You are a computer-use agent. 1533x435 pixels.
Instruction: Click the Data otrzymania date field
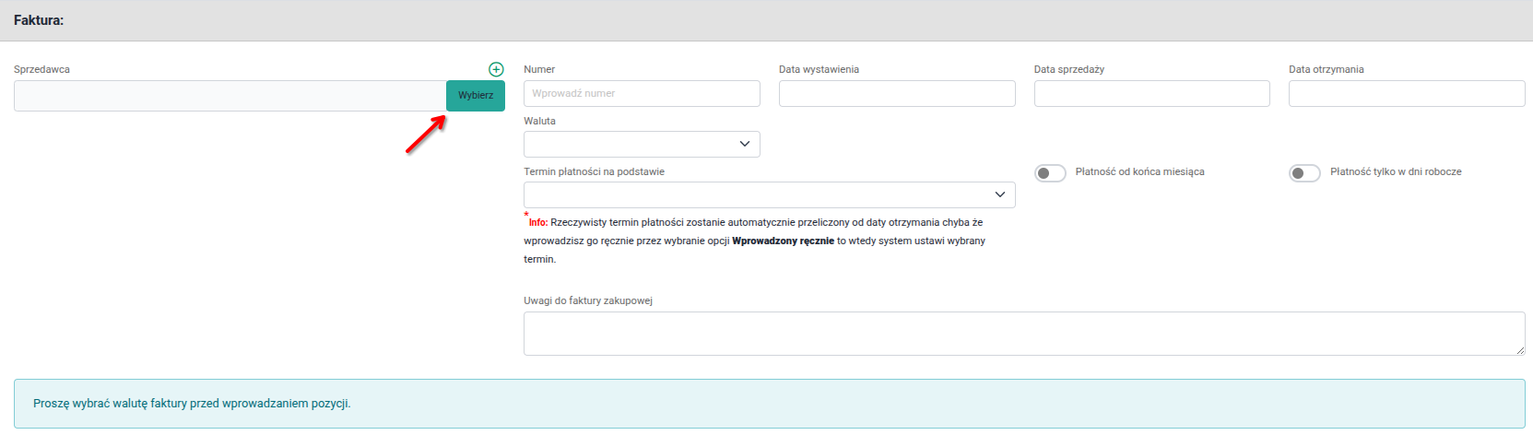(x=1406, y=93)
